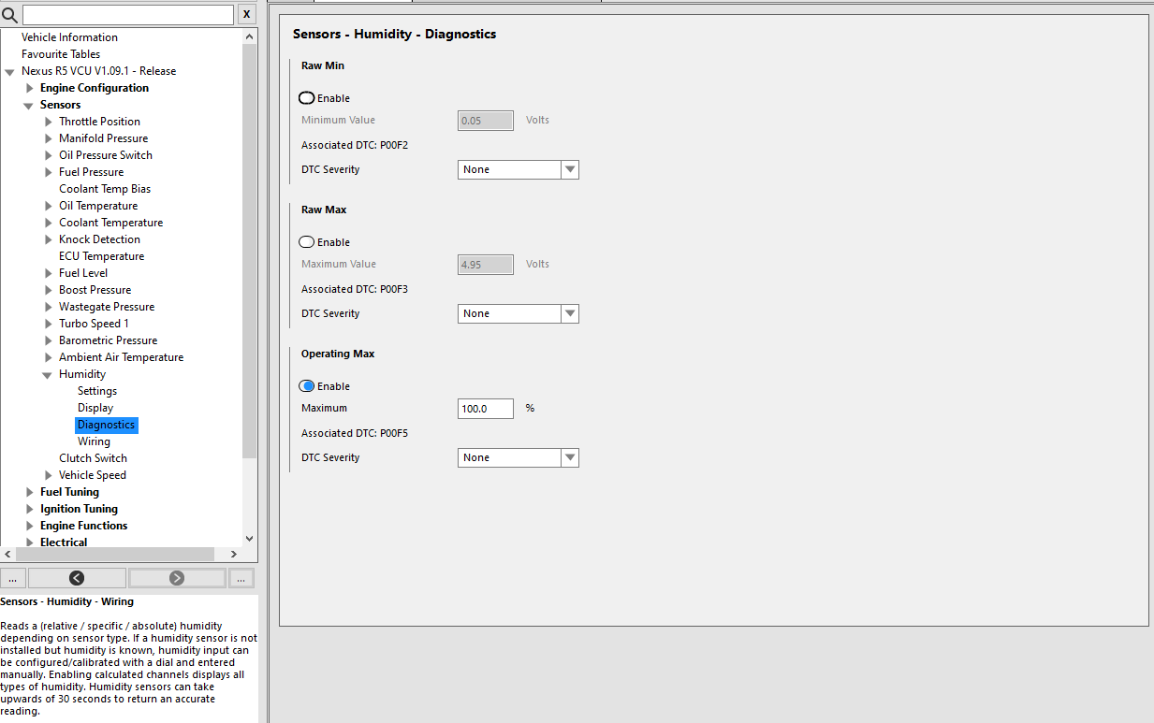1154x723 pixels.
Task: Click the left ellipsis history button
Action: [12, 578]
